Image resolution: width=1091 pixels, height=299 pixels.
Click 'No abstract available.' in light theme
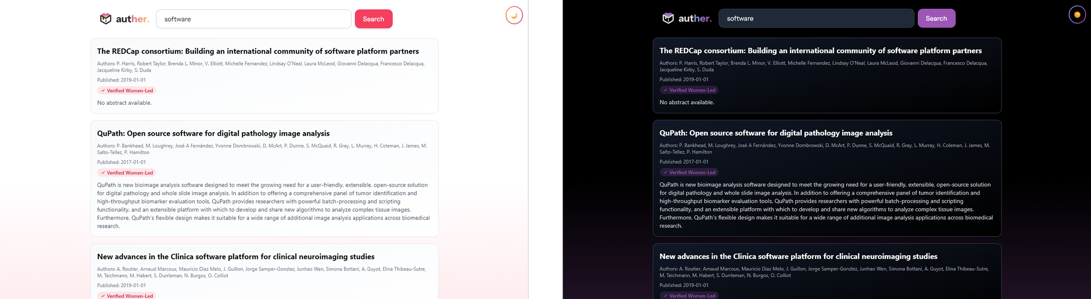pyautogui.click(x=124, y=103)
